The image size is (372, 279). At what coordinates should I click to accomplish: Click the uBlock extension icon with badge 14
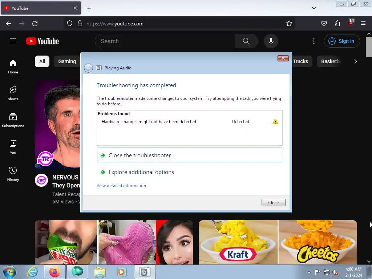[x=351, y=23]
